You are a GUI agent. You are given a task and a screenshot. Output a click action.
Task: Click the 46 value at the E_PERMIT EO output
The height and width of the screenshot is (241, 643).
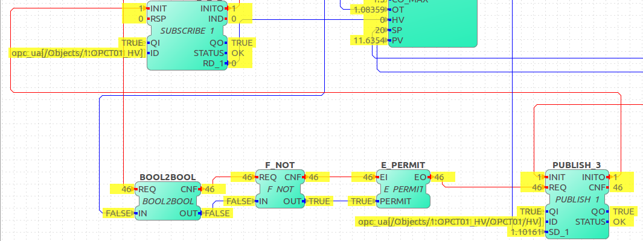pyautogui.click(x=439, y=177)
